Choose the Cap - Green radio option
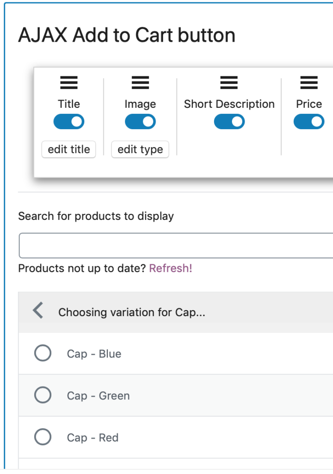333x474 pixels. pos(43,395)
